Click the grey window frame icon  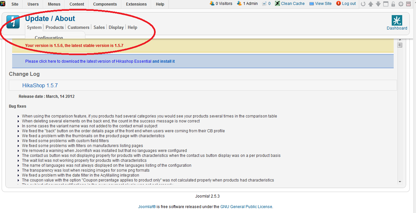pyautogui.click(x=386, y=4)
